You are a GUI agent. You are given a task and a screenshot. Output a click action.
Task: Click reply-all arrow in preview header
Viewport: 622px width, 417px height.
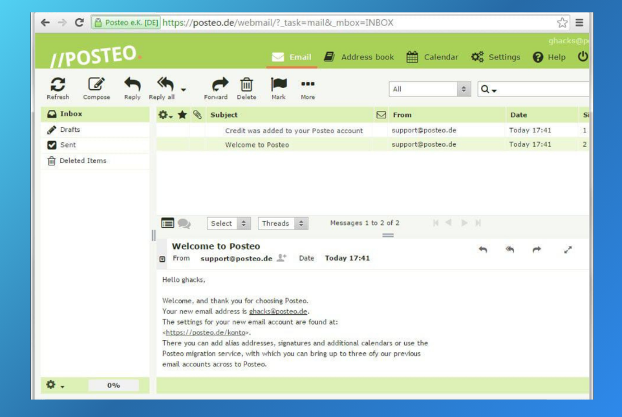(x=509, y=250)
